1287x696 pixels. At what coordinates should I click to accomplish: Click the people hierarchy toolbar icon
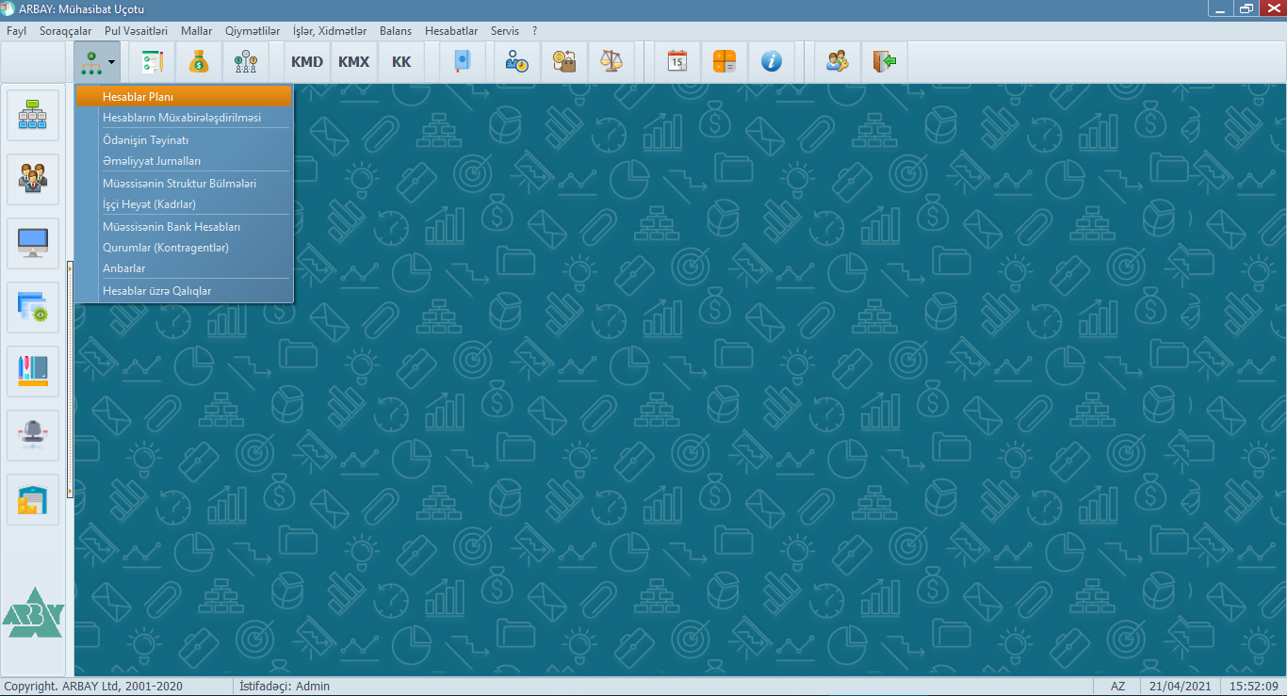245,62
